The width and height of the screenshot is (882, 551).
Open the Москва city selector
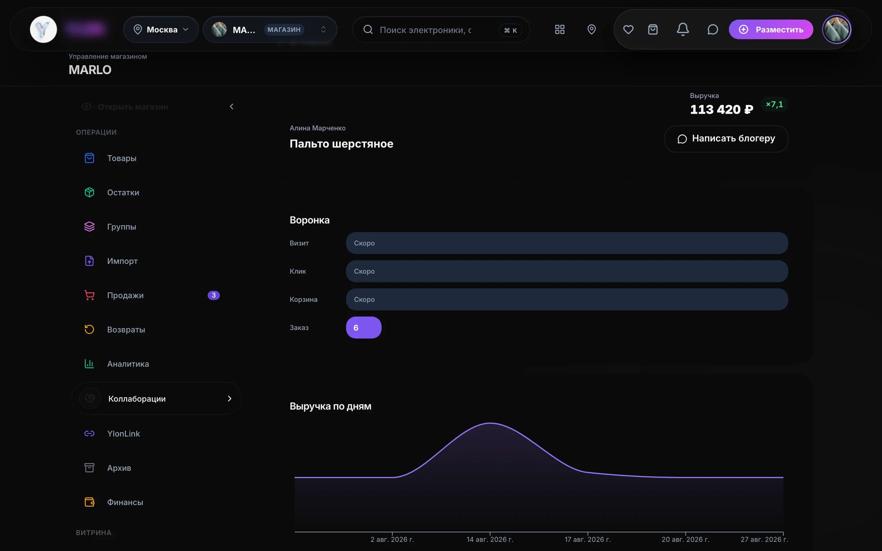click(x=161, y=30)
